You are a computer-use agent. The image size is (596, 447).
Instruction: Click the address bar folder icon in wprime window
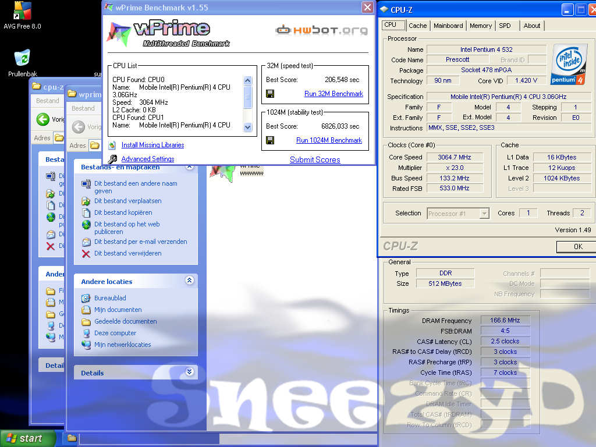(95, 145)
